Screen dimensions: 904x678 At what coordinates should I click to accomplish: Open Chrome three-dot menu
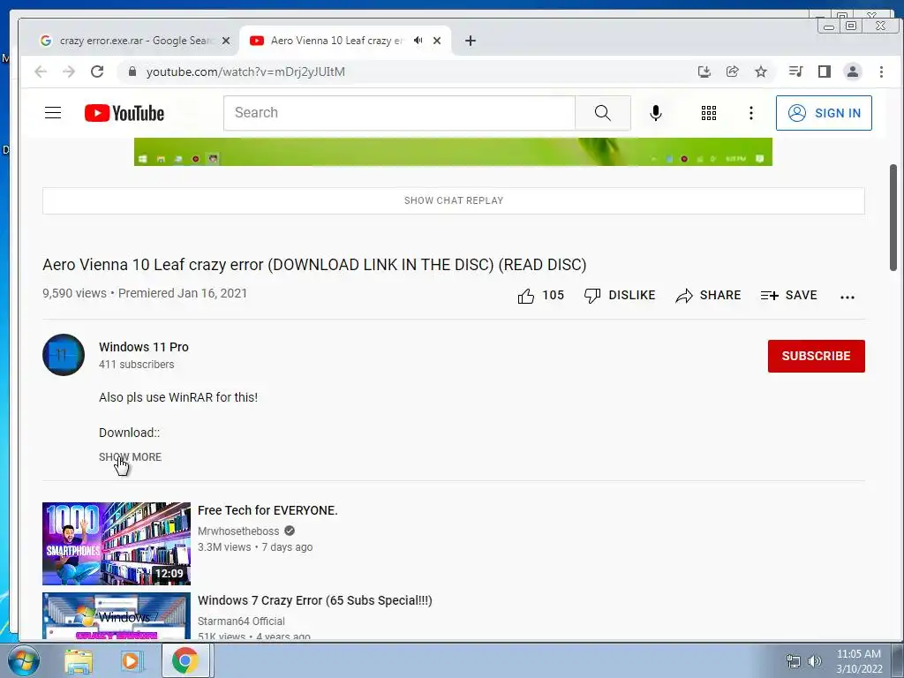click(x=881, y=72)
